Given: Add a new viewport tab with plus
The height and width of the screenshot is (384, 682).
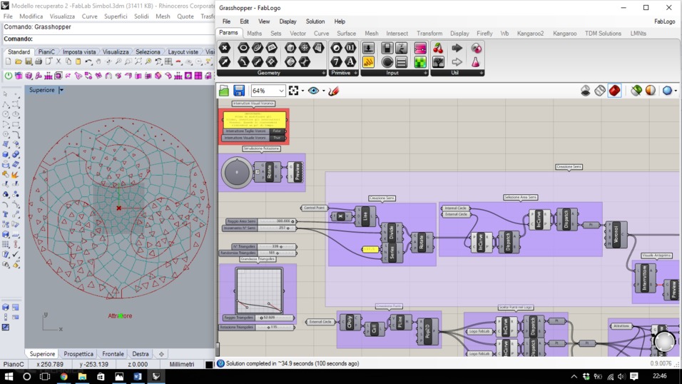Looking at the screenshot, I should [x=161, y=354].
